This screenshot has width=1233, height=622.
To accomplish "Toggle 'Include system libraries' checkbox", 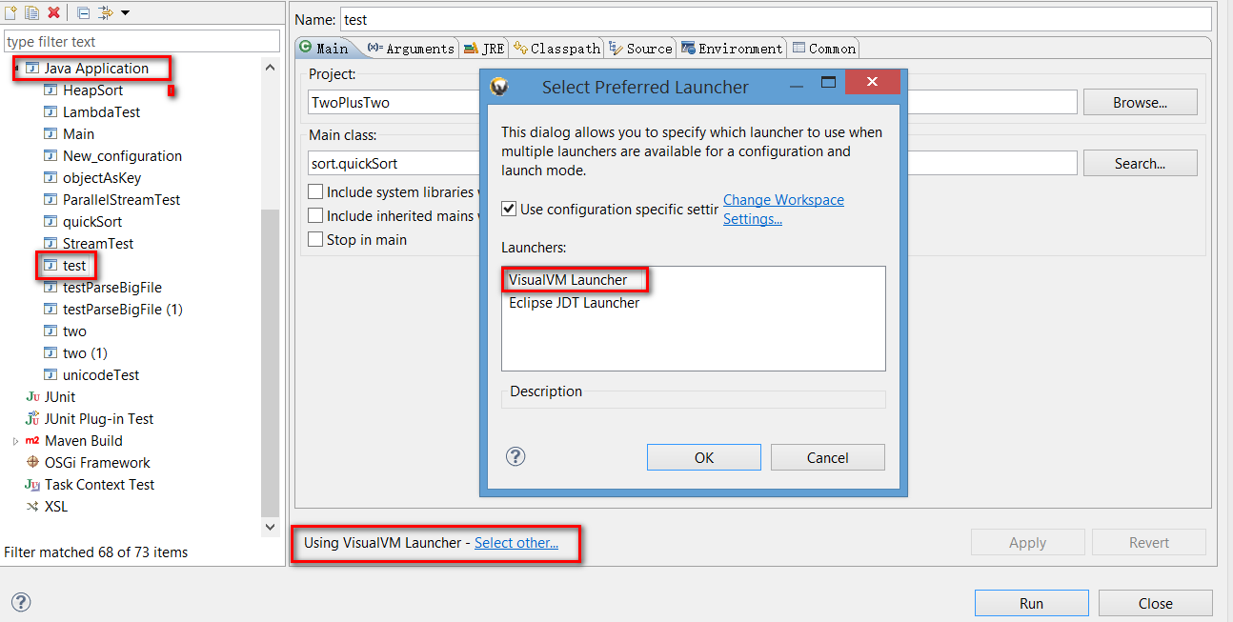I will [x=315, y=192].
